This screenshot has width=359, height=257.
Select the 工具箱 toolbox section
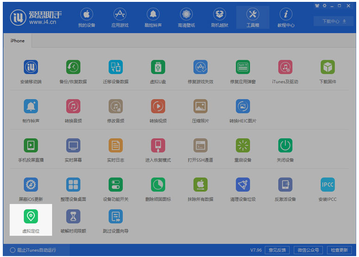(x=253, y=18)
